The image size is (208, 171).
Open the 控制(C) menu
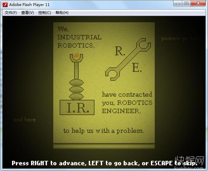[x=44, y=13]
